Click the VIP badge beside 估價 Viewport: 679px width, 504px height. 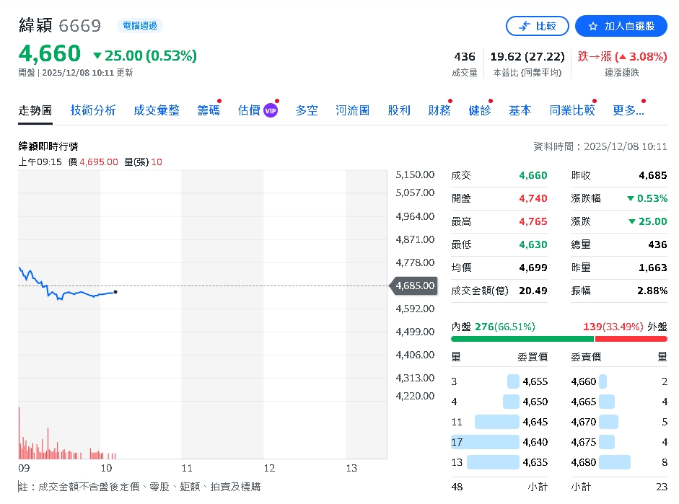point(271,110)
